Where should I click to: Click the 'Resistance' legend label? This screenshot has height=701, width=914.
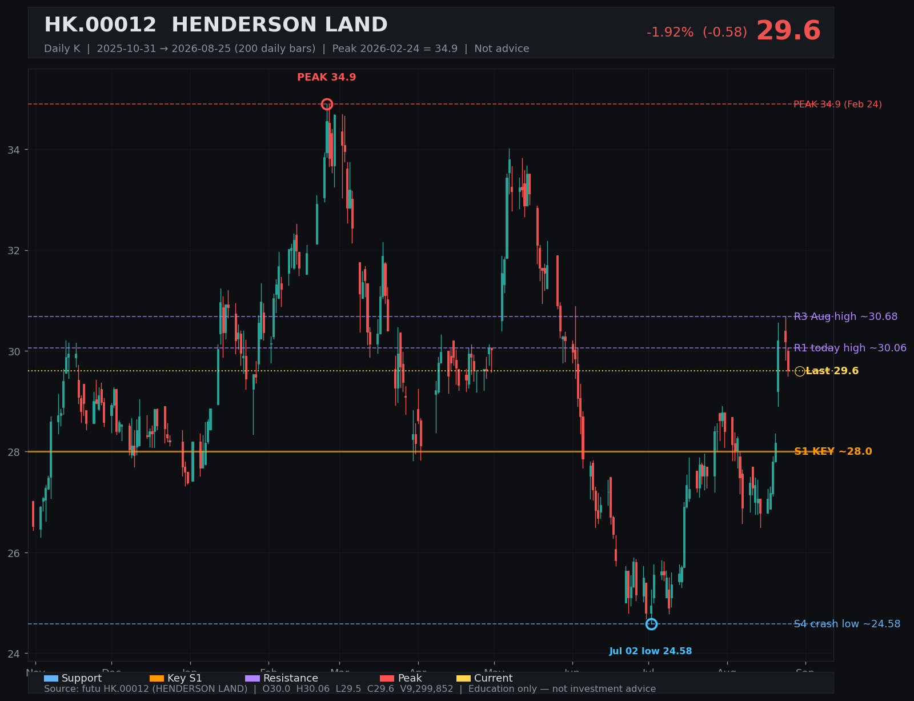click(x=291, y=678)
